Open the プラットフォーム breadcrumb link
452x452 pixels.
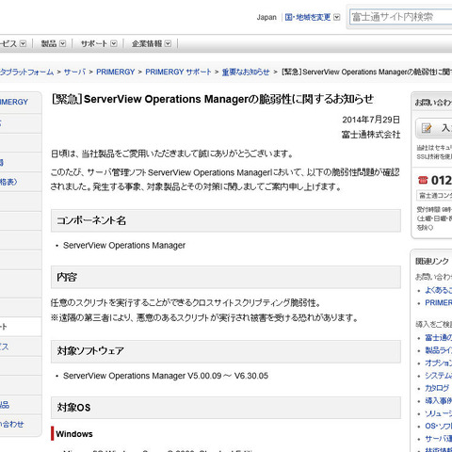(26, 72)
